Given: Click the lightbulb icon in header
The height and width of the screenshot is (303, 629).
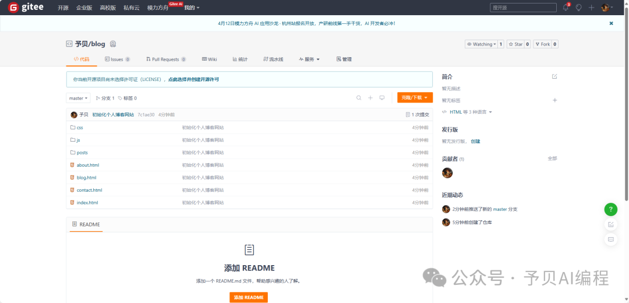Looking at the screenshot, I should [578, 7].
